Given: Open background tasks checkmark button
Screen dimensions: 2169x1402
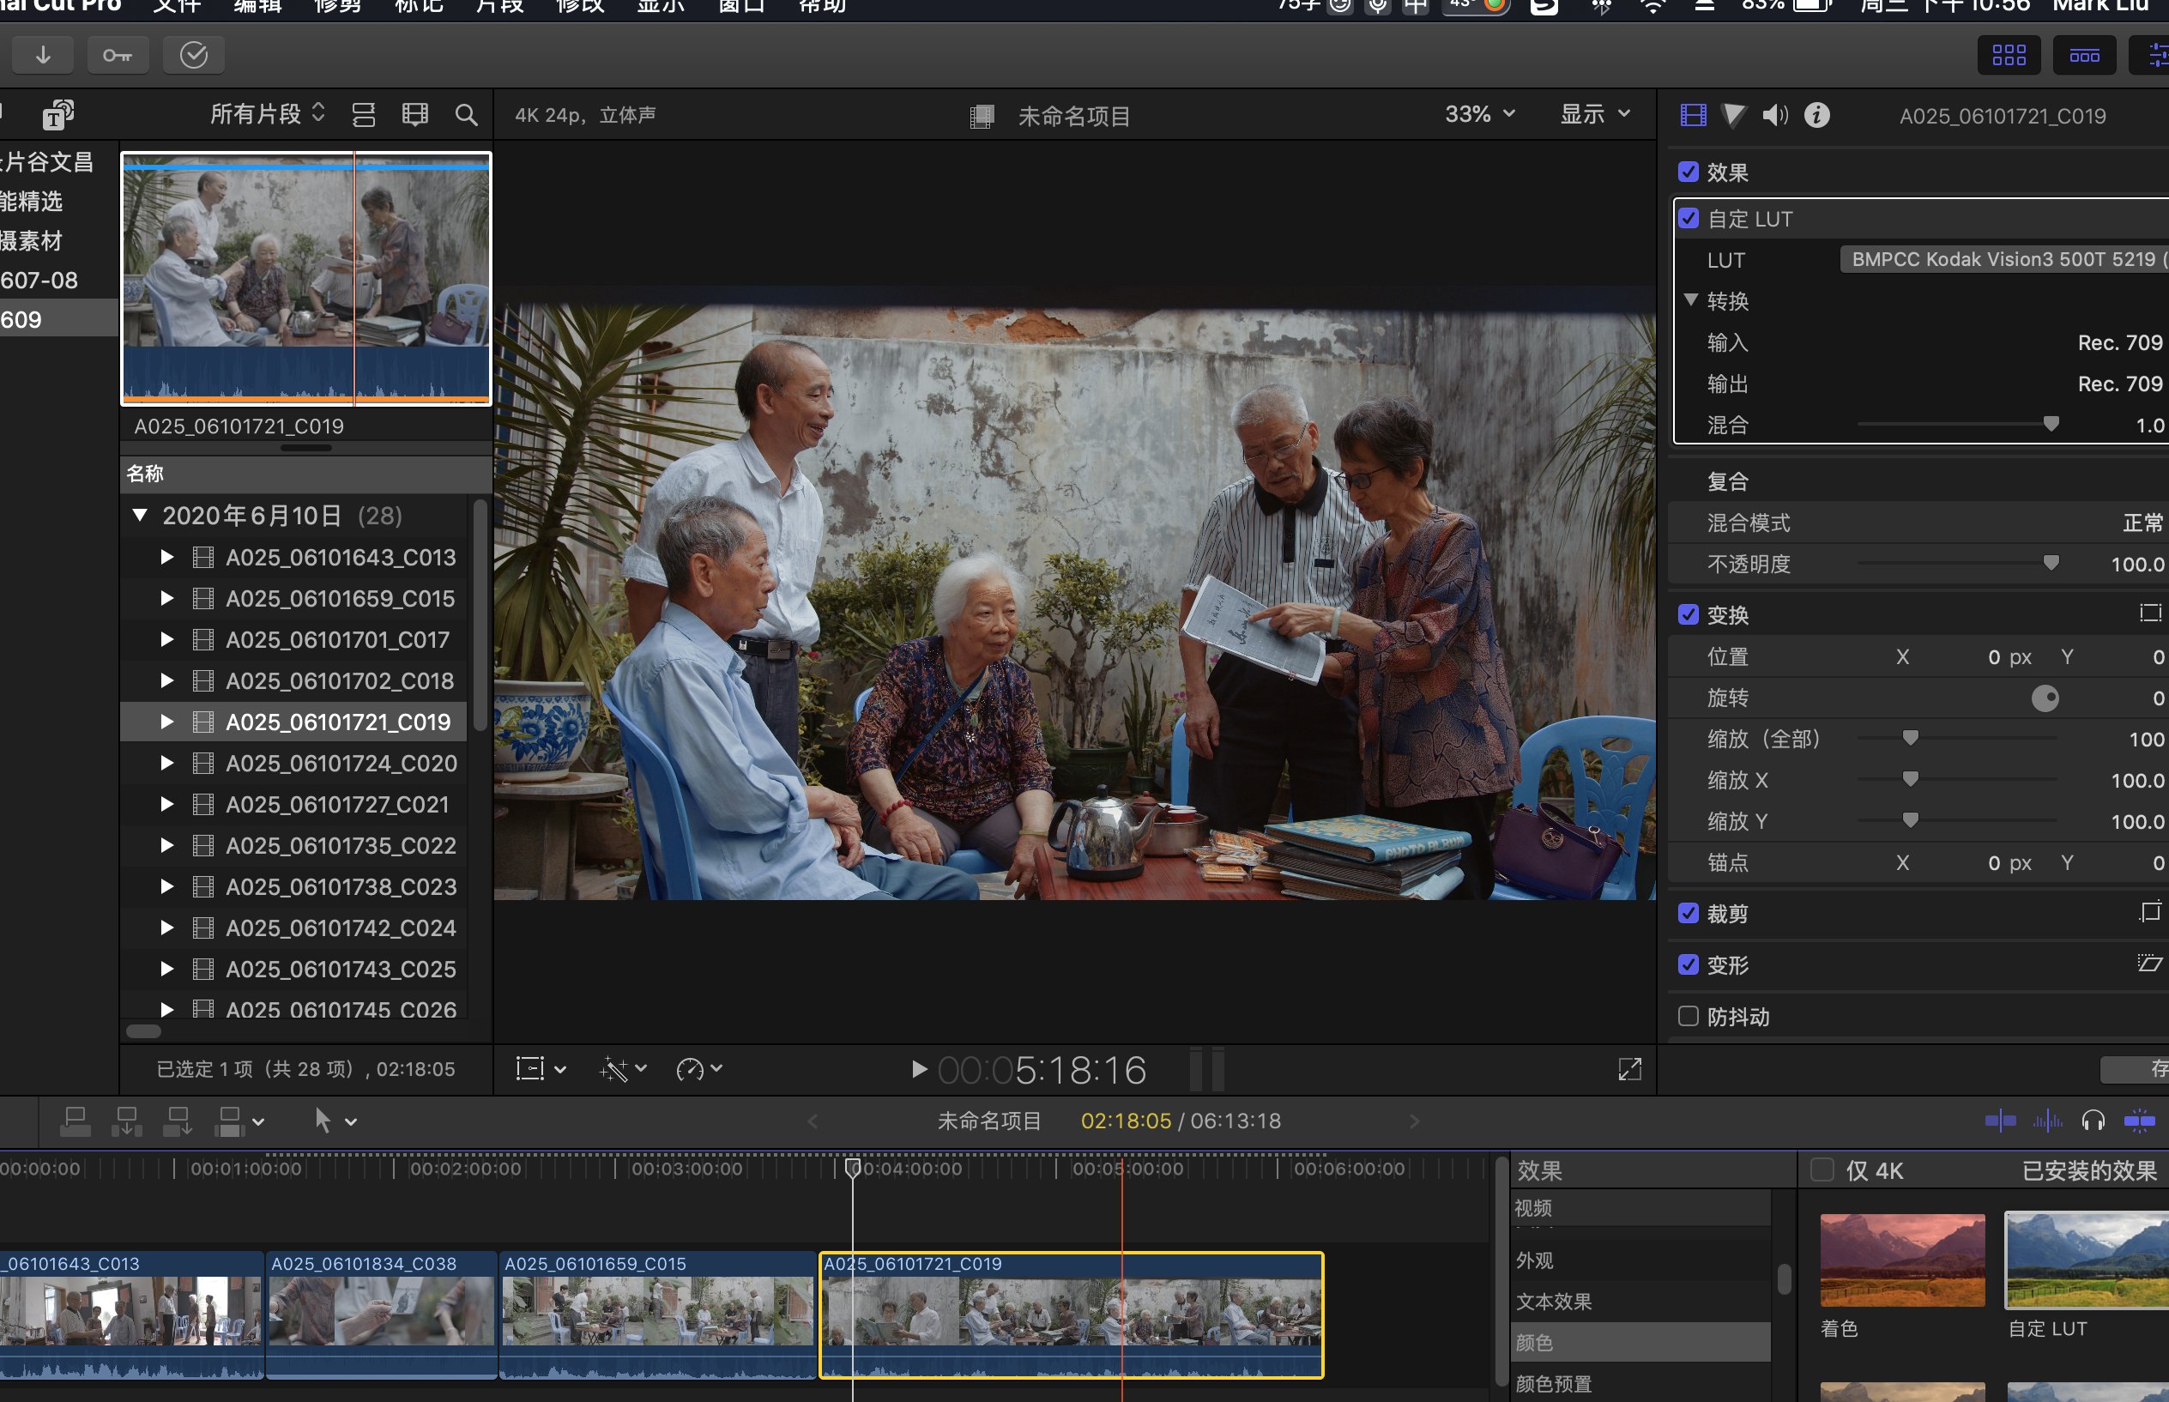Looking at the screenshot, I should (194, 56).
